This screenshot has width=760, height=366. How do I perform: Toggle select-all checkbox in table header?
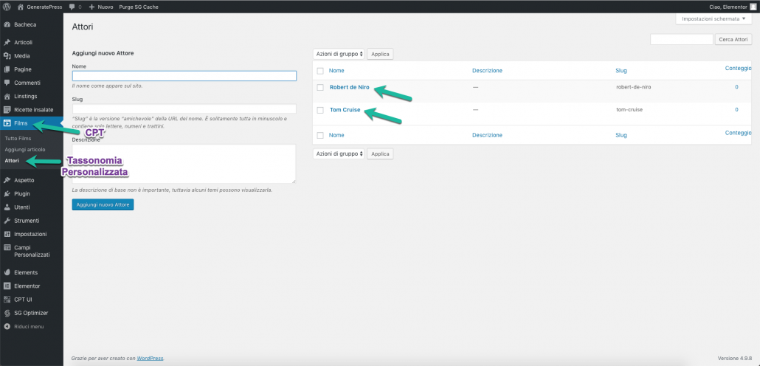pos(320,71)
